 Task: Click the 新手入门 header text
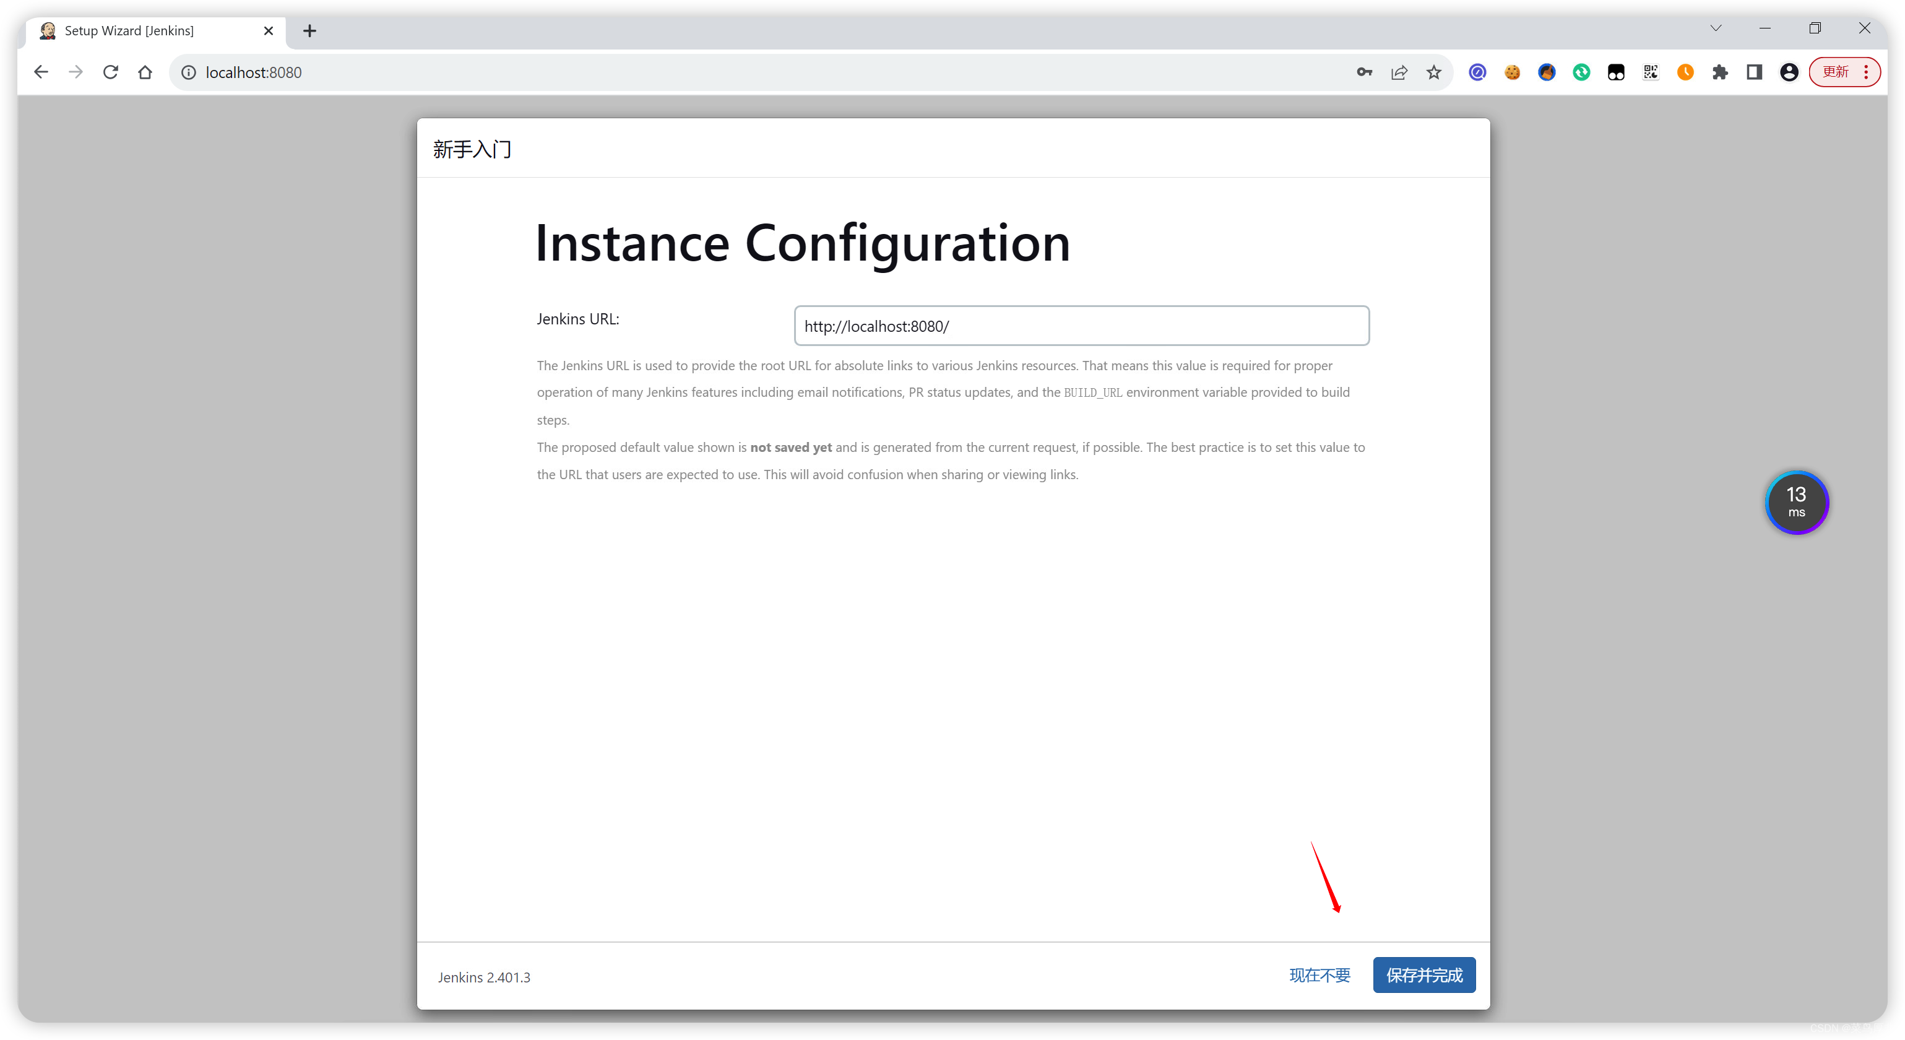[472, 149]
